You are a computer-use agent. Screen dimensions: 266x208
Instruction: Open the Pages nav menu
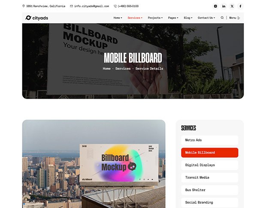(x=173, y=18)
